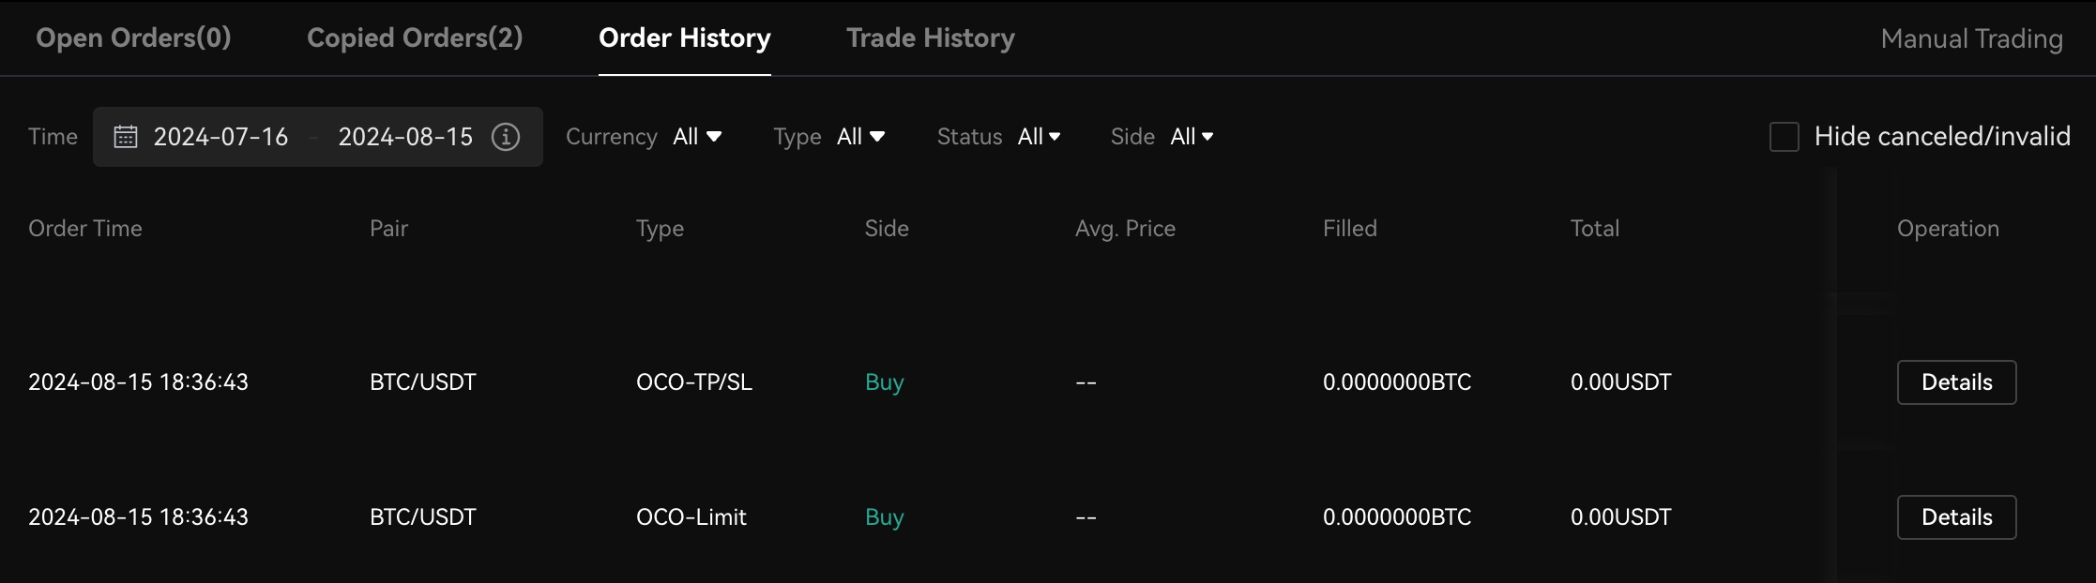
Task: Click the Avg. Price column header
Action: [x=1125, y=229]
